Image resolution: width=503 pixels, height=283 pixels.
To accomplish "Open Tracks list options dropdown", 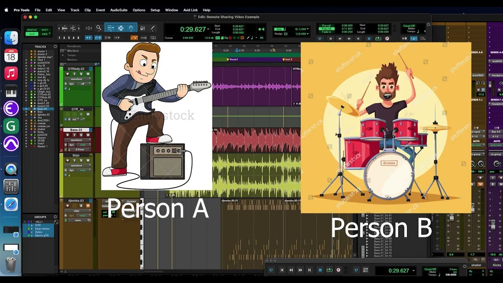I will [x=55, y=46].
